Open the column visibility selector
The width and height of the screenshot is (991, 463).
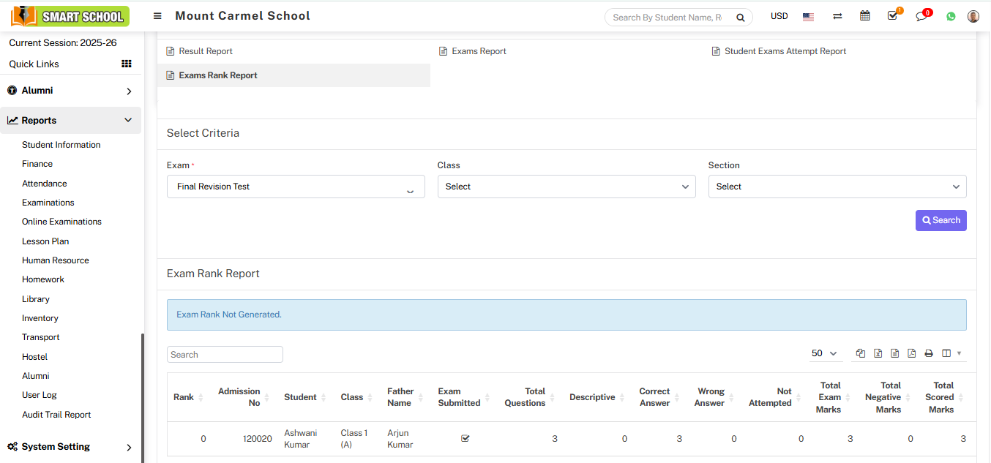(x=945, y=353)
